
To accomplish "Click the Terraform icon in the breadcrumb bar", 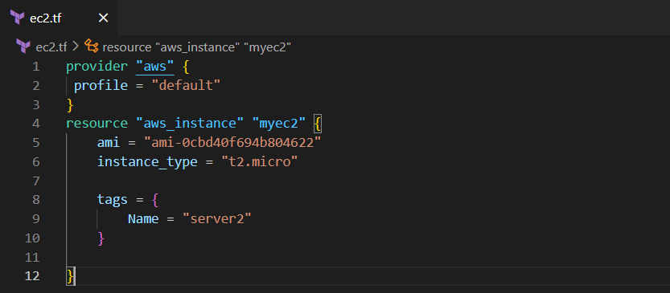I will tap(23, 46).
